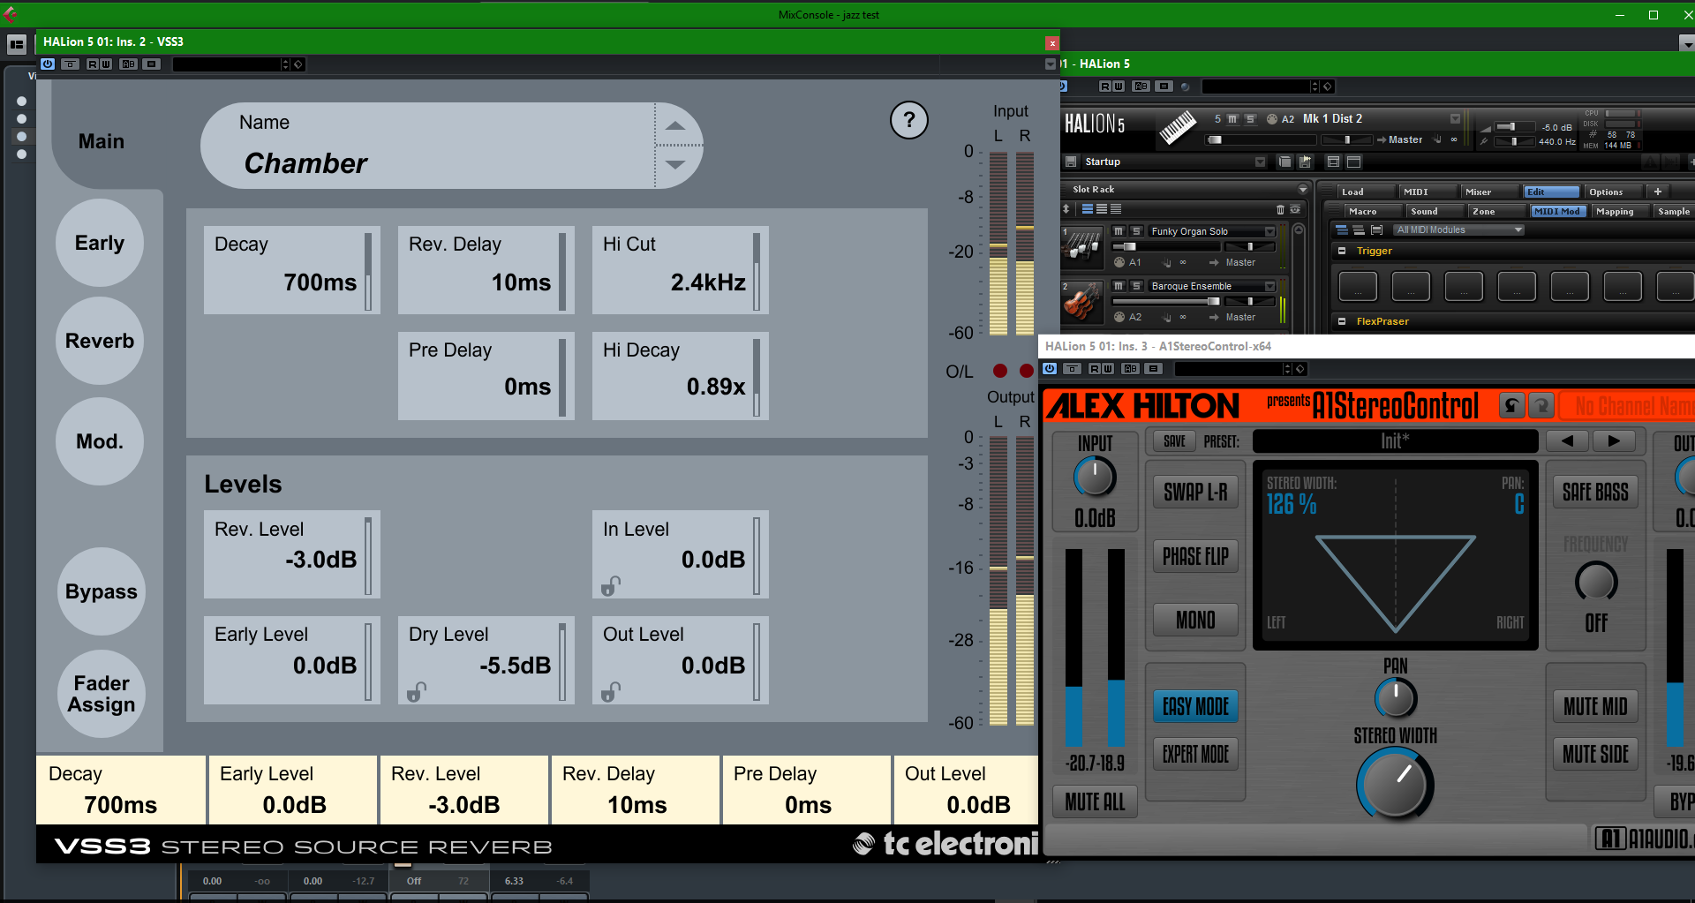Viewport: 1695px width, 903px height.
Task: Switch to the Reverb page
Action: [100, 341]
